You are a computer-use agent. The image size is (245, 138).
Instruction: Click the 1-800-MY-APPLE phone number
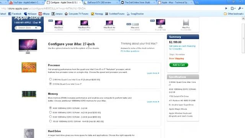[x=23, y=23]
